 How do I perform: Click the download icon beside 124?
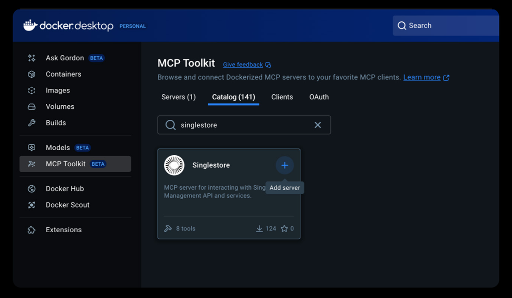259,229
